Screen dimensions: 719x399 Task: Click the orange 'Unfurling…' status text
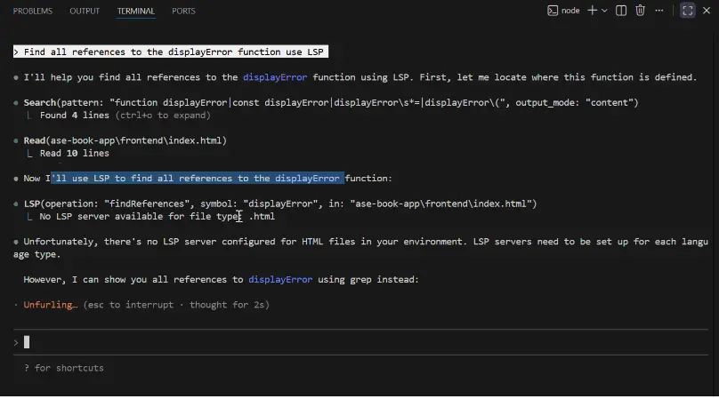pos(51,305)
